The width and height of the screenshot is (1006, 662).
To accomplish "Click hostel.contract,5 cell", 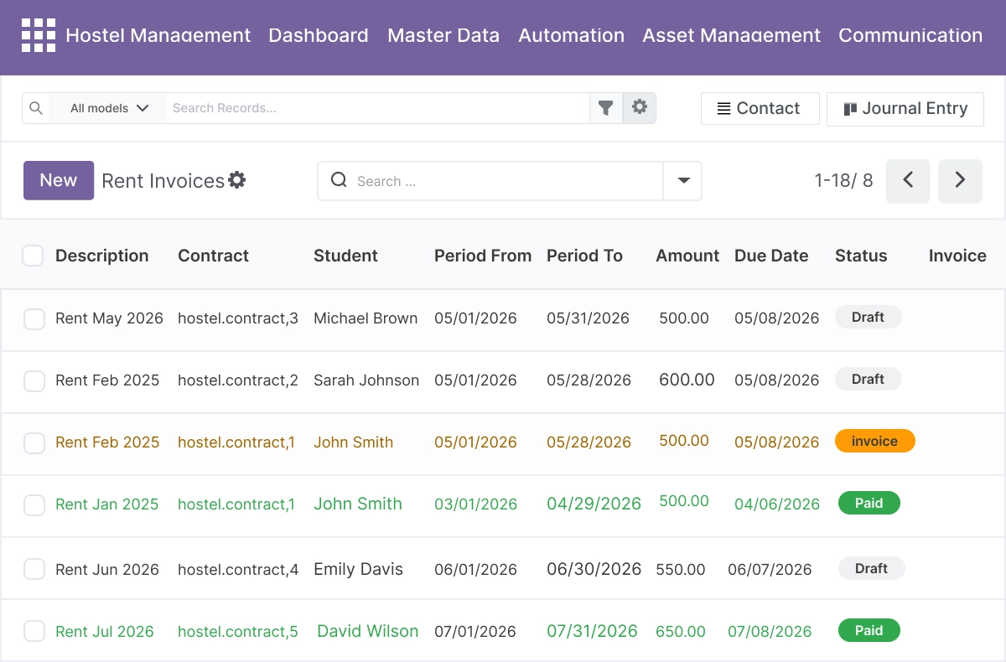I will (238, 632).
